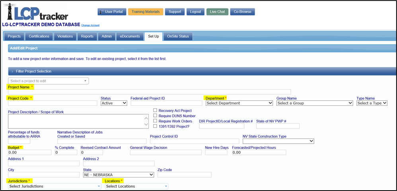Click the Co-Browse button
This screenshot has width=397, height=191.
(x=242, y=12)
